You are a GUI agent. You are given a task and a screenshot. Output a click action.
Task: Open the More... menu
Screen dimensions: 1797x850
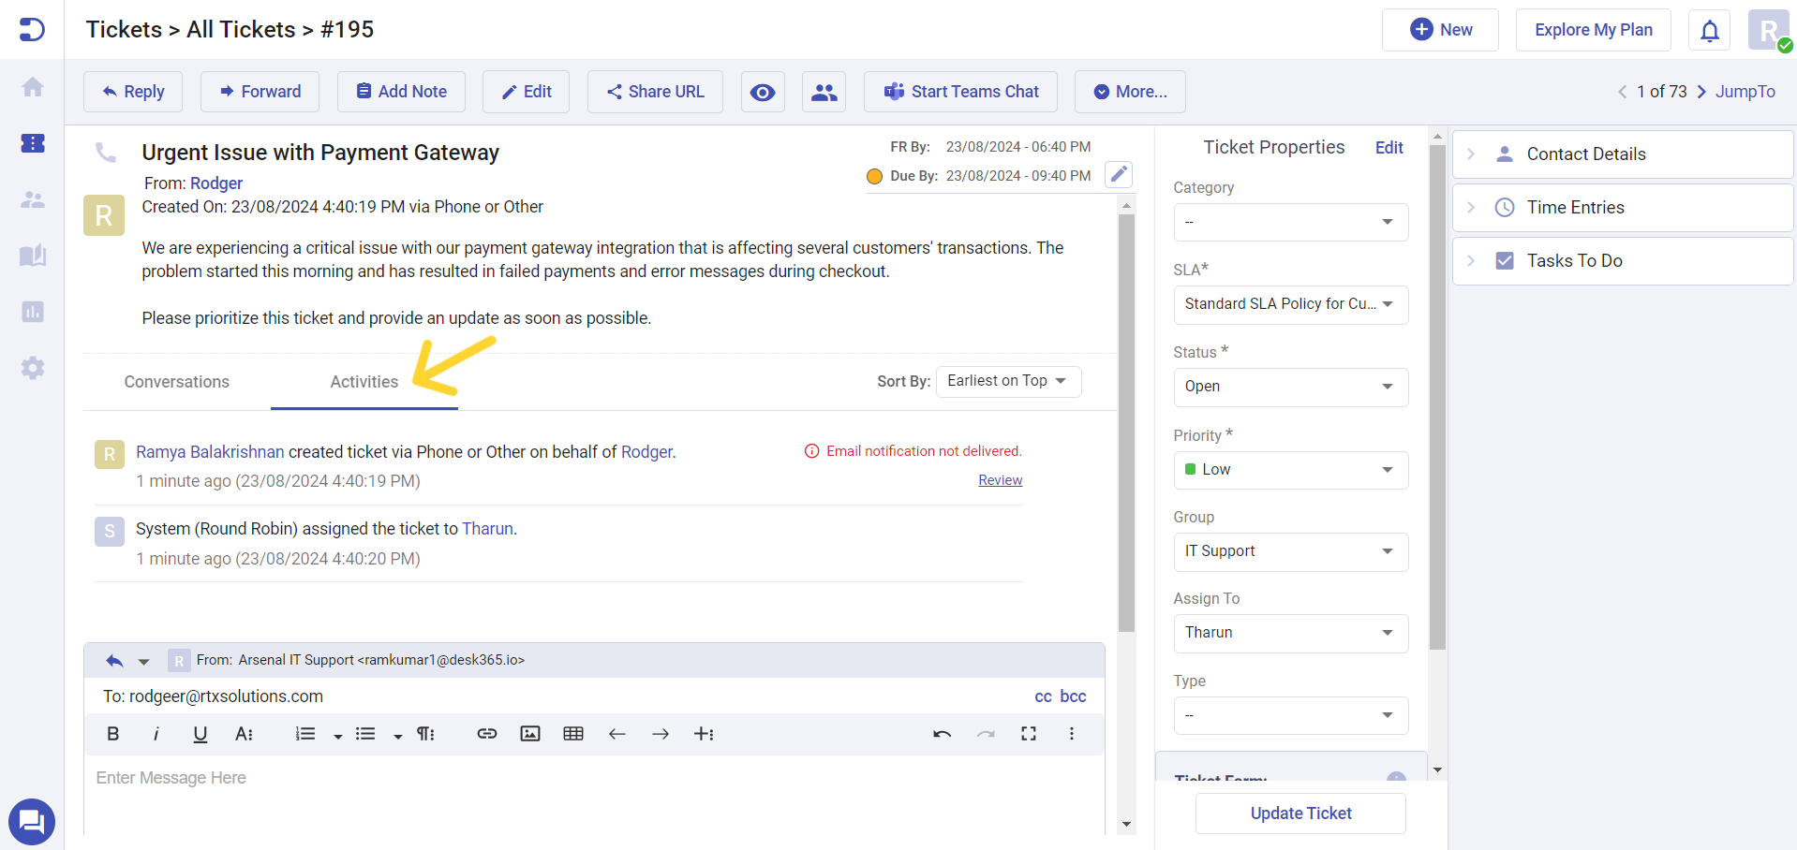point(1130,91)
